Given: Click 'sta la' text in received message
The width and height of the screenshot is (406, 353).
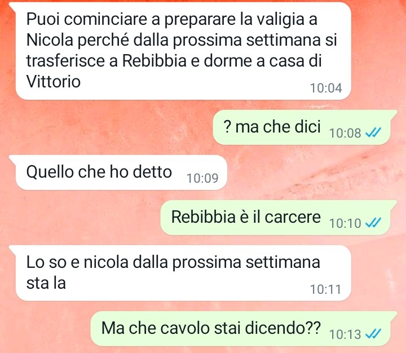Looking at the screenshot, I should [46, 283].
